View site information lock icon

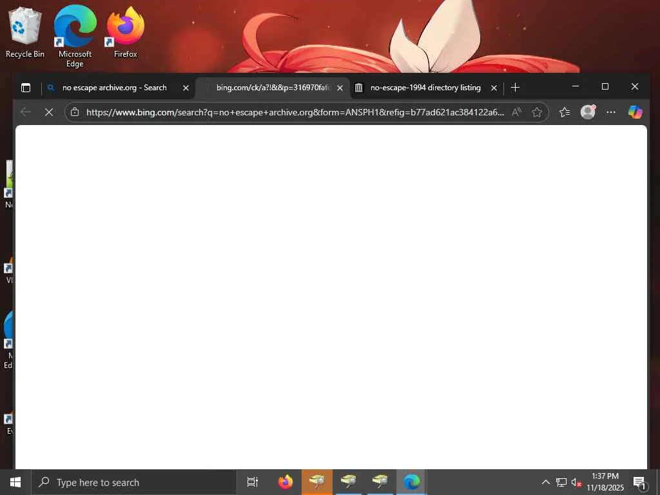click(75, 112)
